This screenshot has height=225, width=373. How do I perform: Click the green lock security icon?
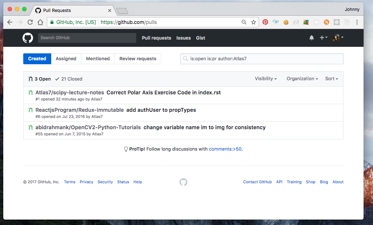coord(52,22)
